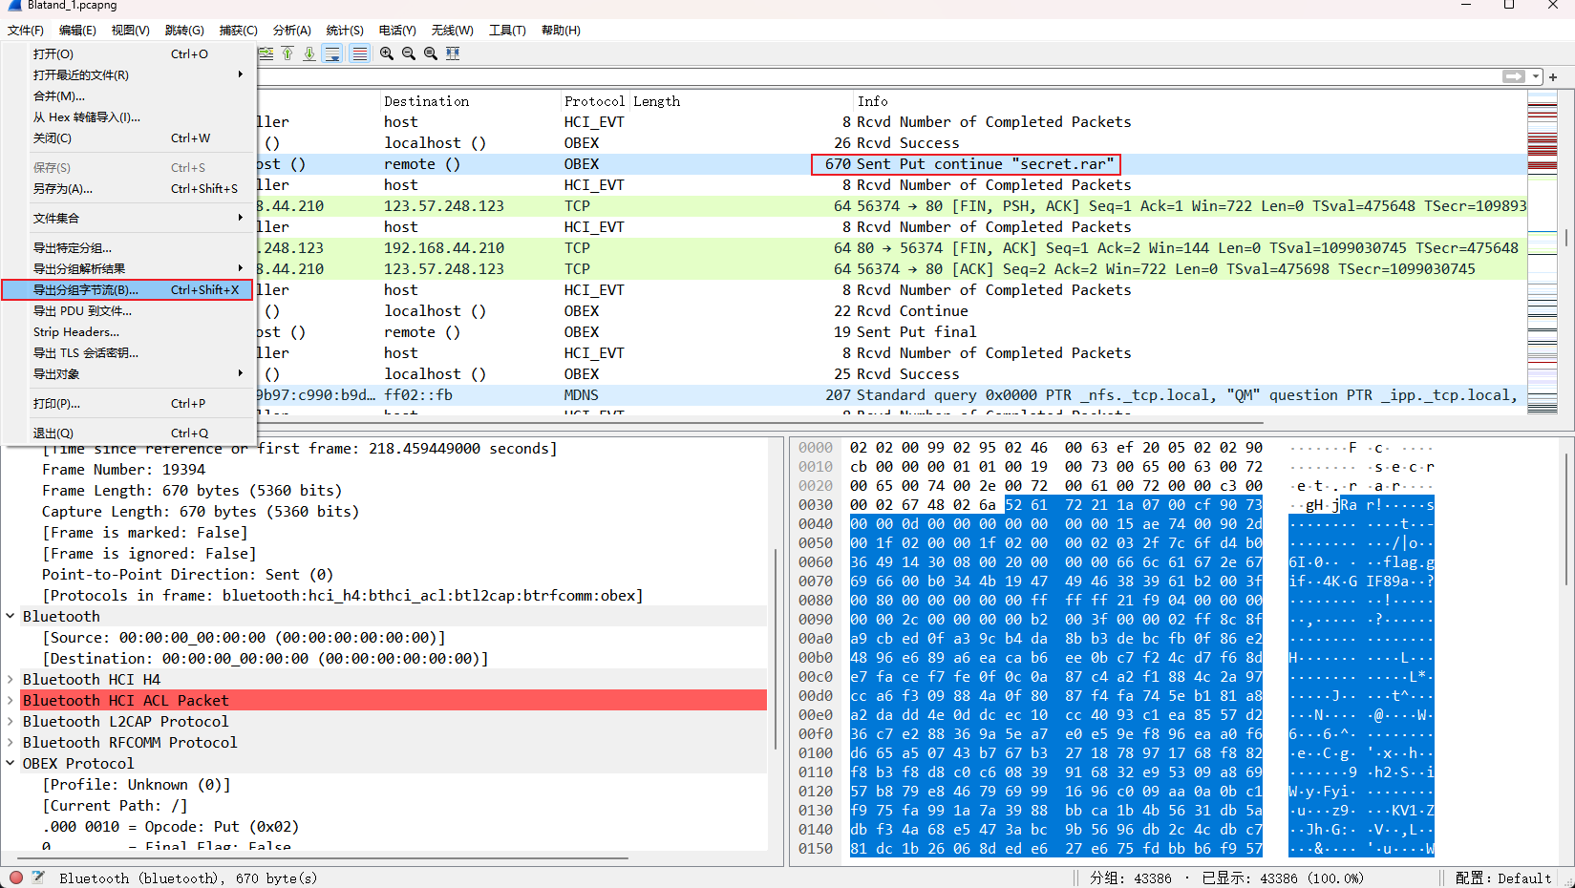Zoom out on packet text

click(x=409, y=53)
